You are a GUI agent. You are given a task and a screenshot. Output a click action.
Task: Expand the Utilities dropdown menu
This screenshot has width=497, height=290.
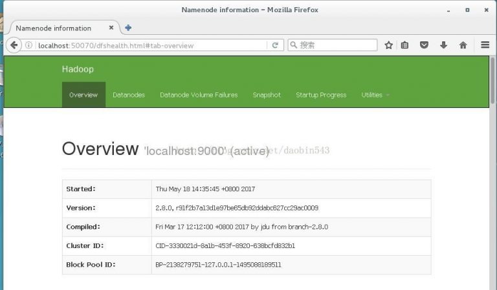pos(375,95)
